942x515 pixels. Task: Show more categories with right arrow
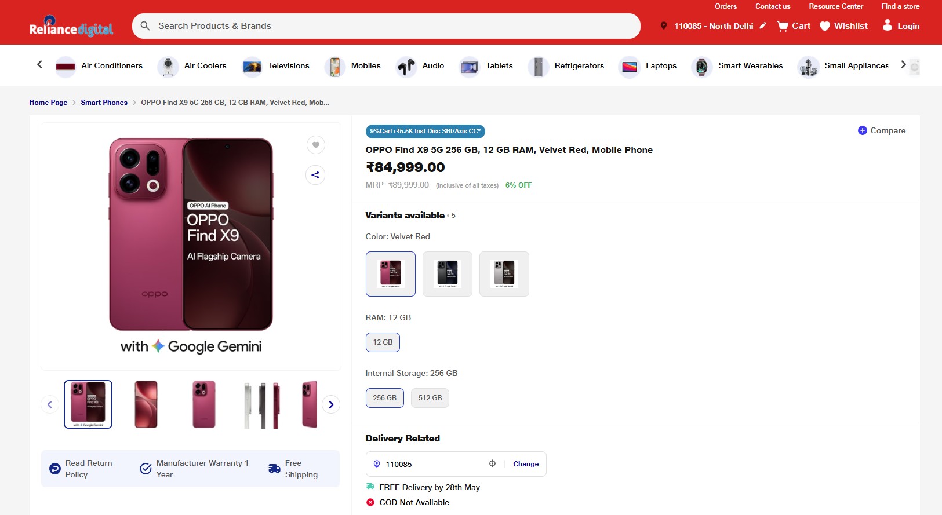click(903, 64)
